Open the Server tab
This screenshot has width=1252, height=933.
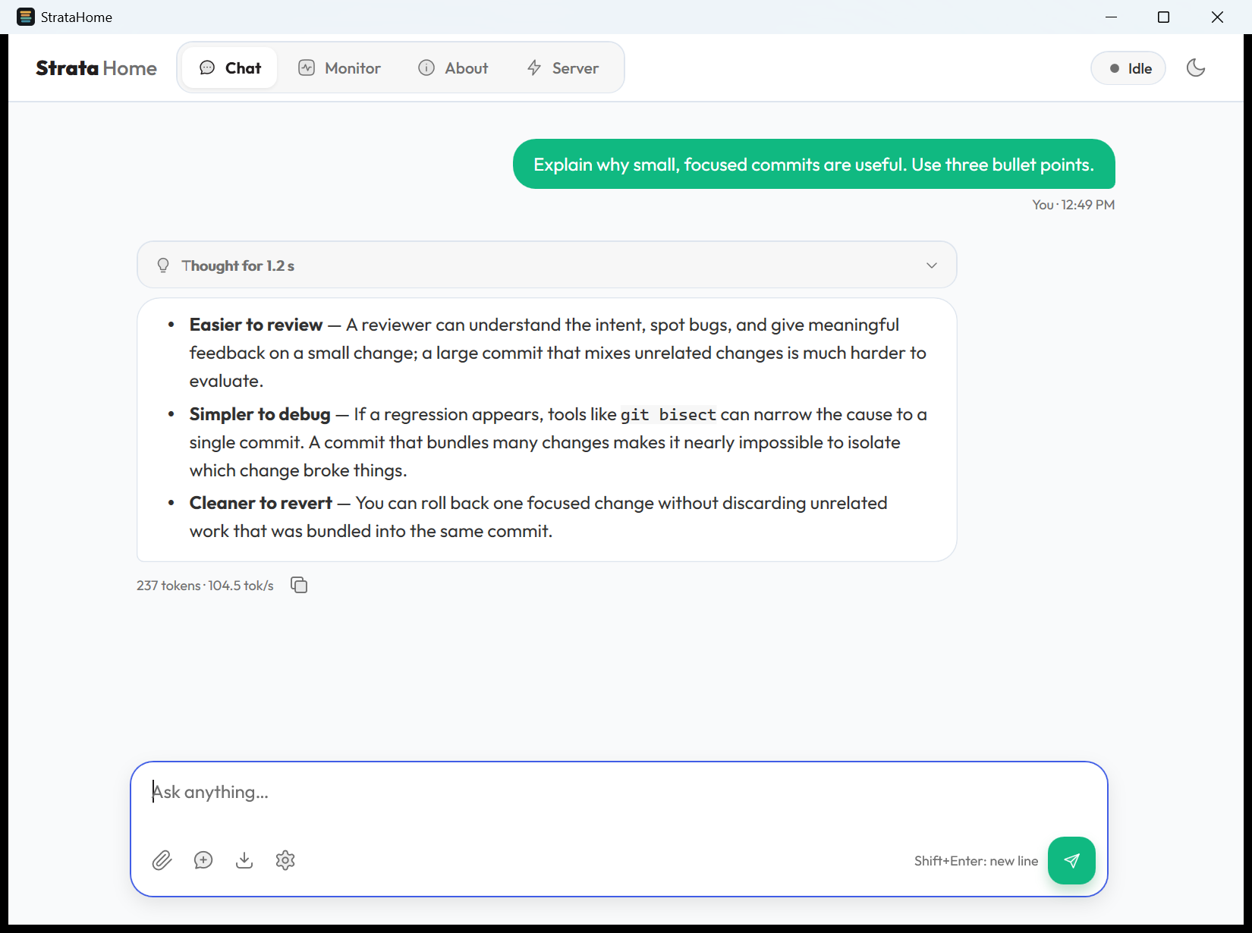(563, 68)
